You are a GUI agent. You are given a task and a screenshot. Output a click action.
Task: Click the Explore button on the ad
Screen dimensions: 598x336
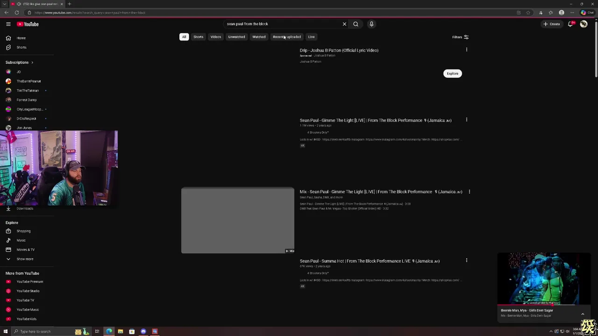452,73
